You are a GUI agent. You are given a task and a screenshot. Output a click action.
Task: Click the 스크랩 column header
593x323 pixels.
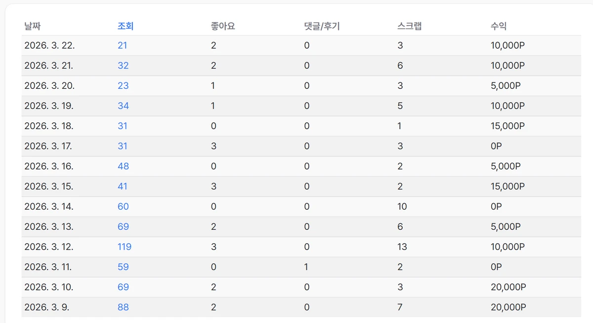(x=409, y=26)
